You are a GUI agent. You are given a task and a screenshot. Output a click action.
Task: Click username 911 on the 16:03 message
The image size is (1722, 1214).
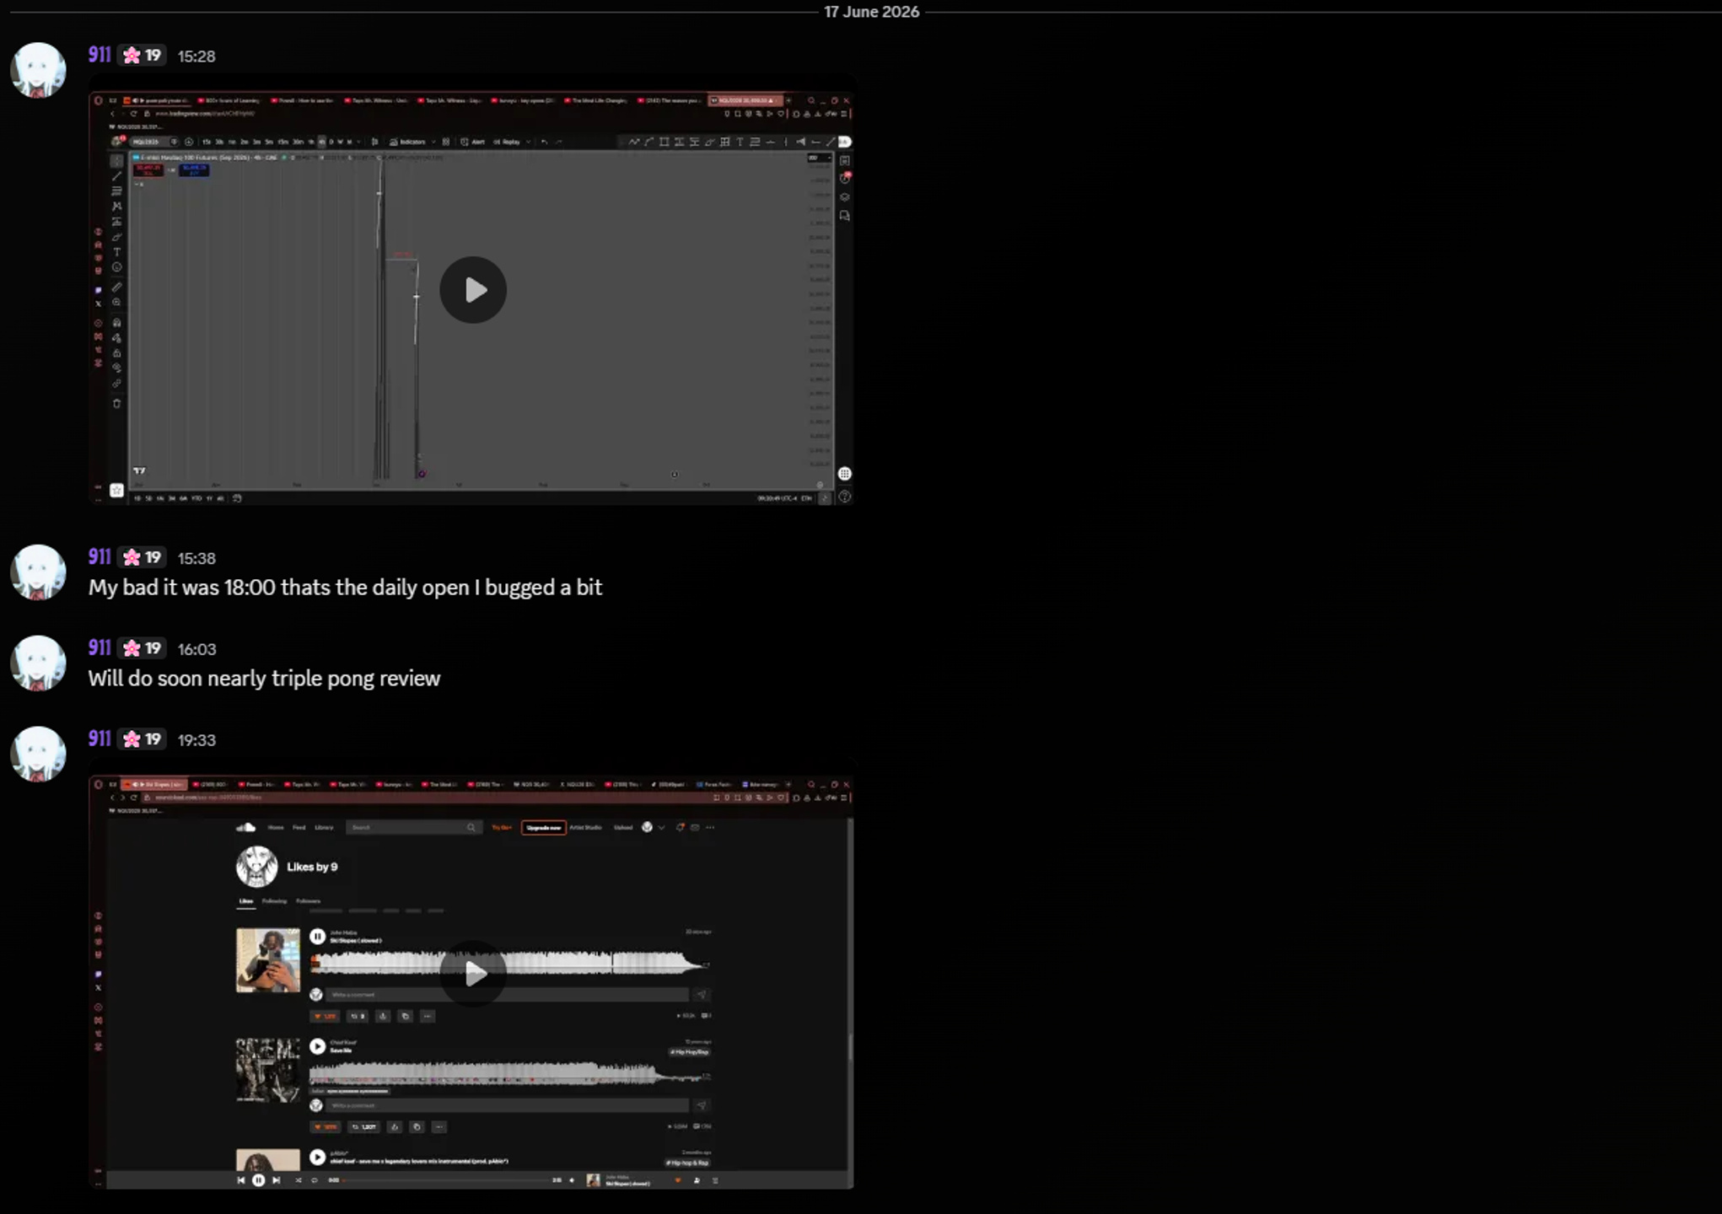(x=100, y=648)
